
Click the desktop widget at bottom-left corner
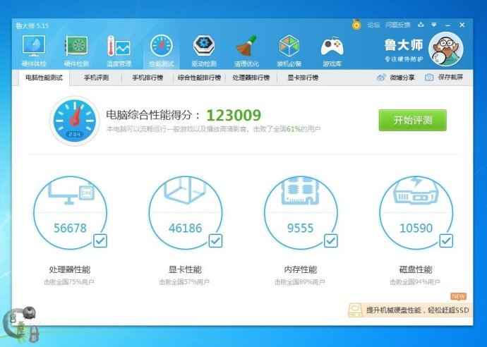click(x=20, y=325)
